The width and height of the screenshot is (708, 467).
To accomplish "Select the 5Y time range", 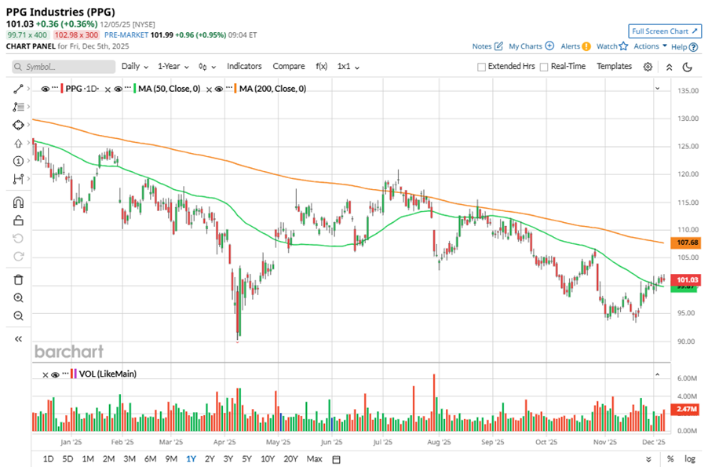I will (246, 459).
